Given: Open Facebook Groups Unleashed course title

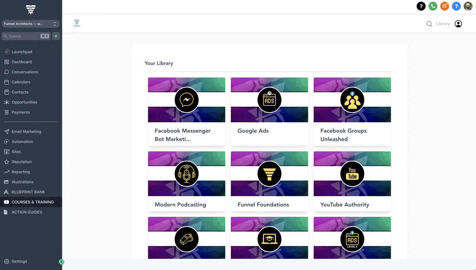Looking at the screenshot, I should tap(344, 135).
